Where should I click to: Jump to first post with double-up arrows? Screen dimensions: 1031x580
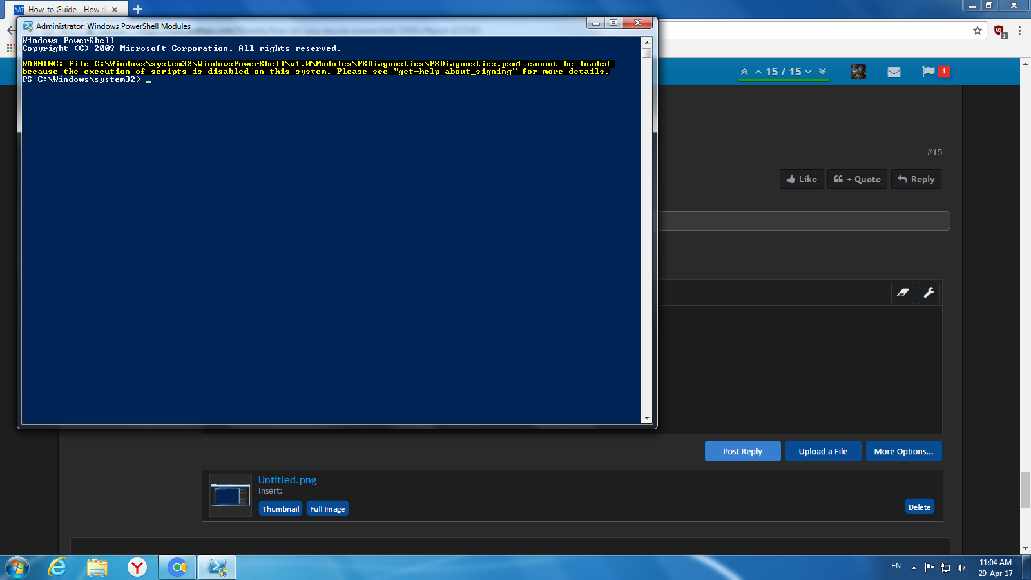744,72
